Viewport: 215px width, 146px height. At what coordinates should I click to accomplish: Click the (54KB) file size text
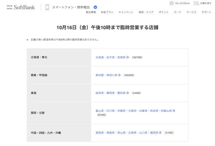(x=136, y=93)
